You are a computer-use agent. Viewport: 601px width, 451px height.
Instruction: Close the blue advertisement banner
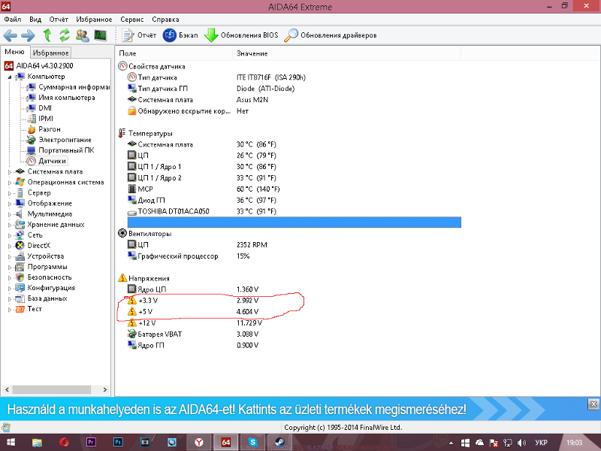point(593,404)
